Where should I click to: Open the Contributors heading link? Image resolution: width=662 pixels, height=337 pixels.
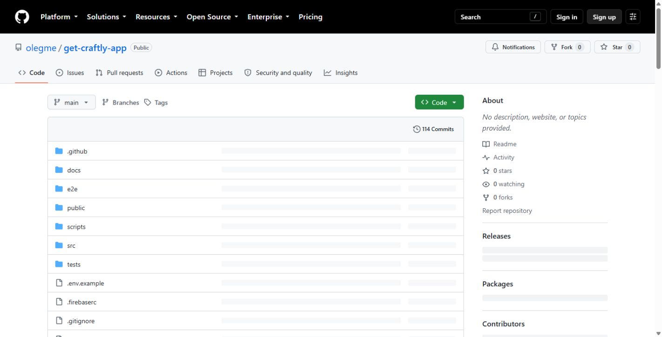point(503,324)
